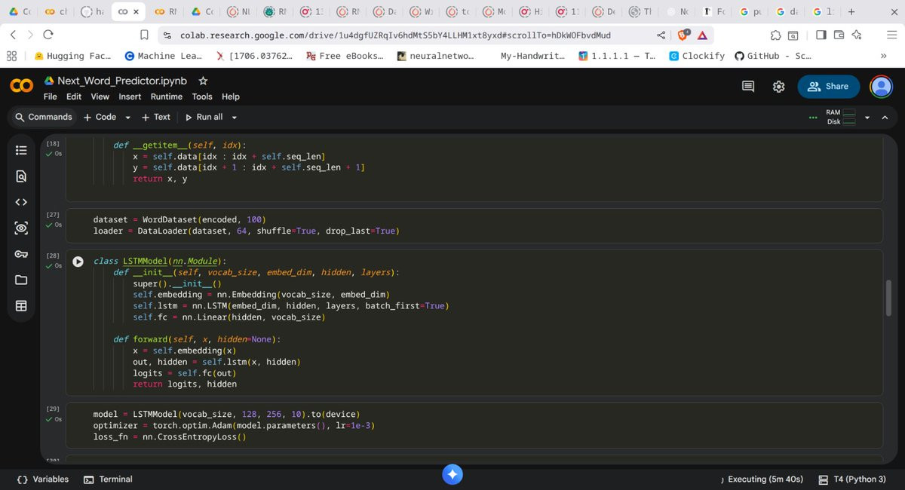Screen dimensions: 905x490
Task: Open the comments icon in header
Action: point(748,87)
